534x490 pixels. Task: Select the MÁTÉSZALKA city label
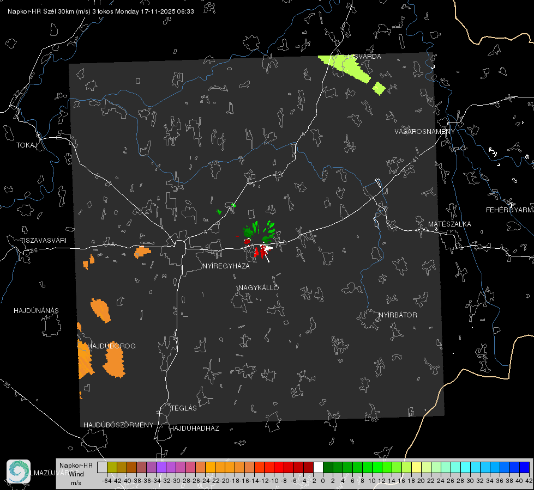coord(449,224)
